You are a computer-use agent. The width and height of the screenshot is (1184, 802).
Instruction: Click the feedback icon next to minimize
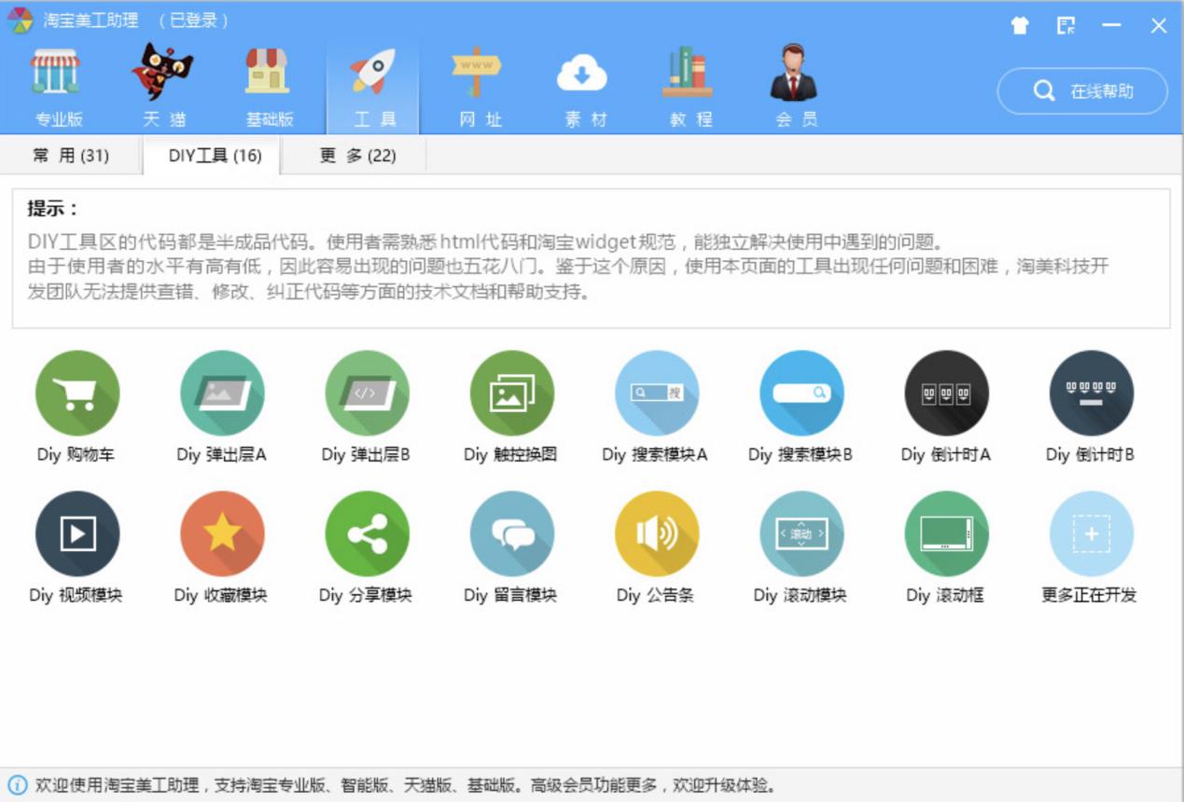tap(1066, 25)
